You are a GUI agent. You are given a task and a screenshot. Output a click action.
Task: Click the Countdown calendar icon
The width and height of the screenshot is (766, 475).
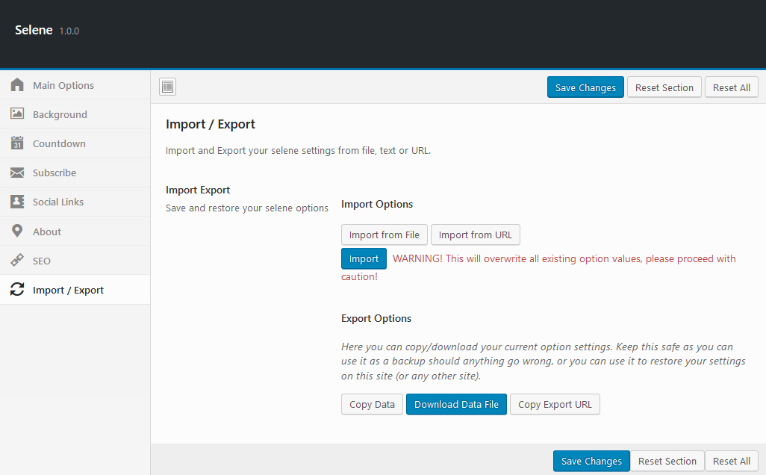click(17, 143)
